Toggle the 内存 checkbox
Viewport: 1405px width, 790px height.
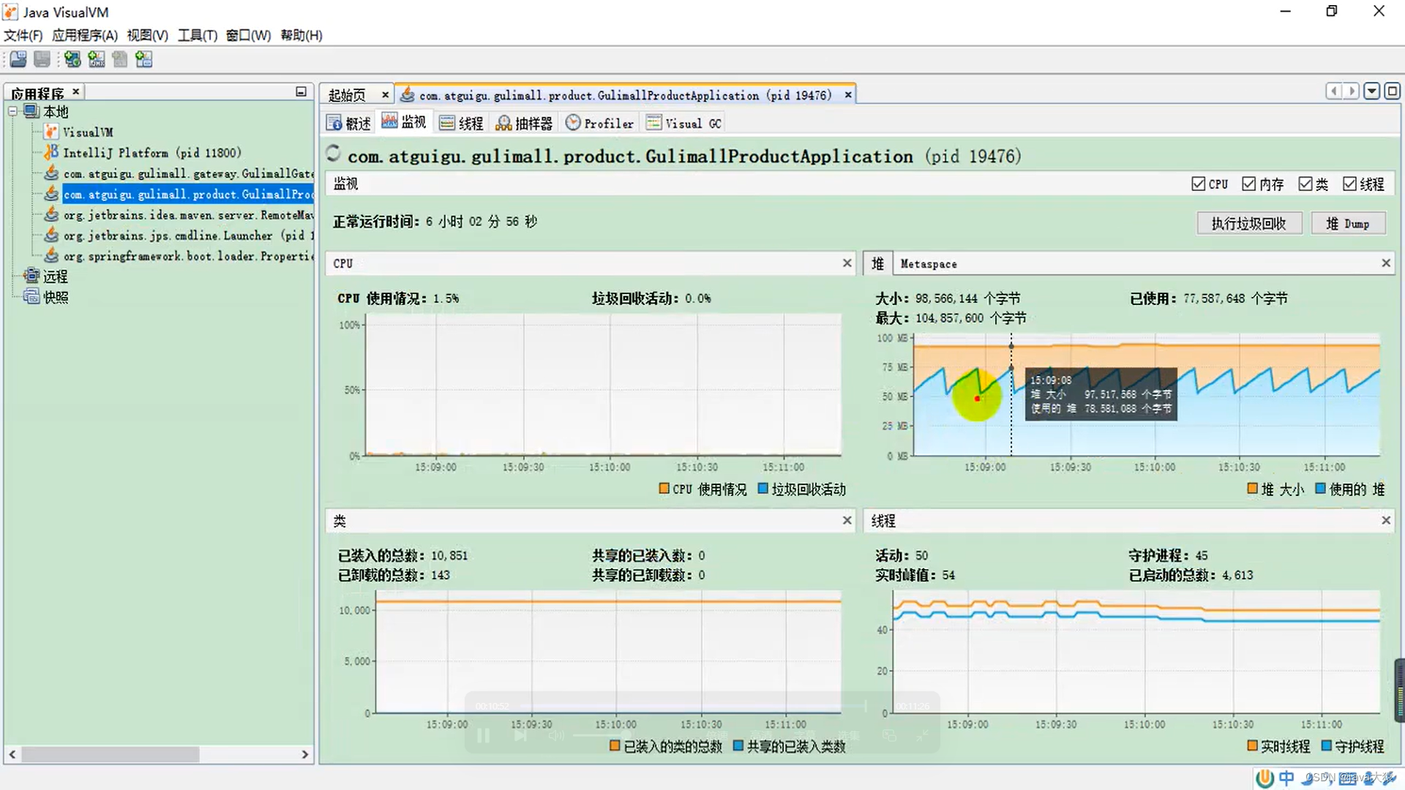pyautogui.click(x=1249, y=184)
